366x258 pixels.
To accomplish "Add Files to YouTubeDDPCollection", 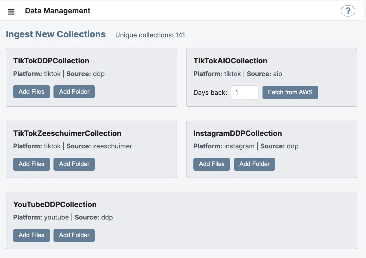I will tap(32, 235).
